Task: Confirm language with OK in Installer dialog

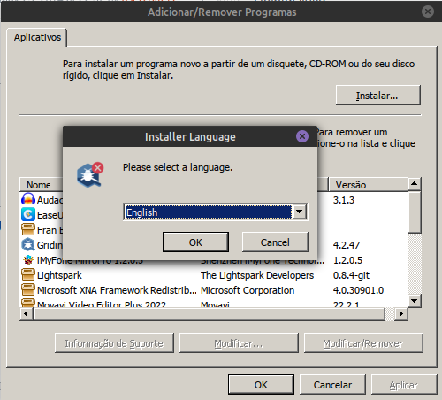Action: pos(195,242)
